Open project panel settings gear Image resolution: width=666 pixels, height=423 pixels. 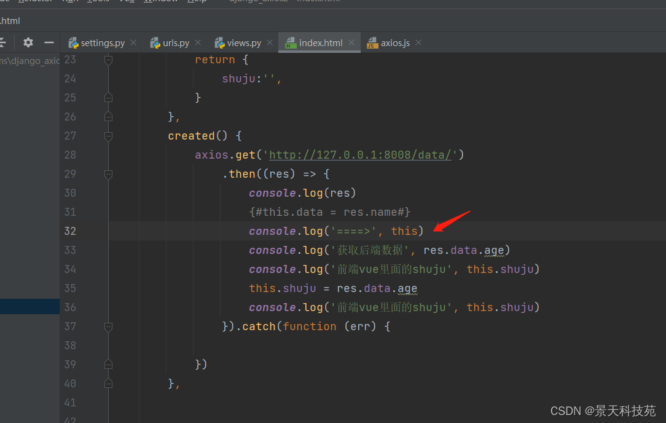point(28,42)
